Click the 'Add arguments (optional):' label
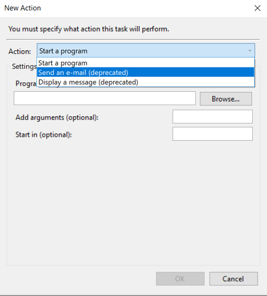Viewport: 267px width, 296px height. (57, 117)
